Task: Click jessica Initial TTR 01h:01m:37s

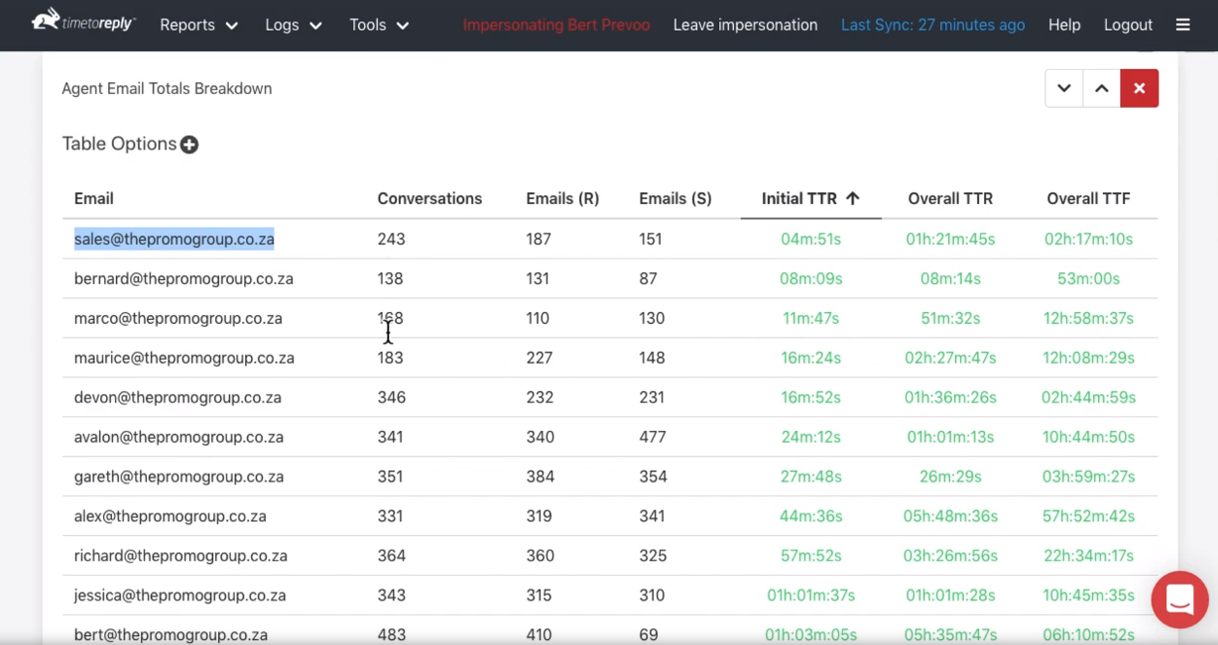Action: tap(810, 595)
